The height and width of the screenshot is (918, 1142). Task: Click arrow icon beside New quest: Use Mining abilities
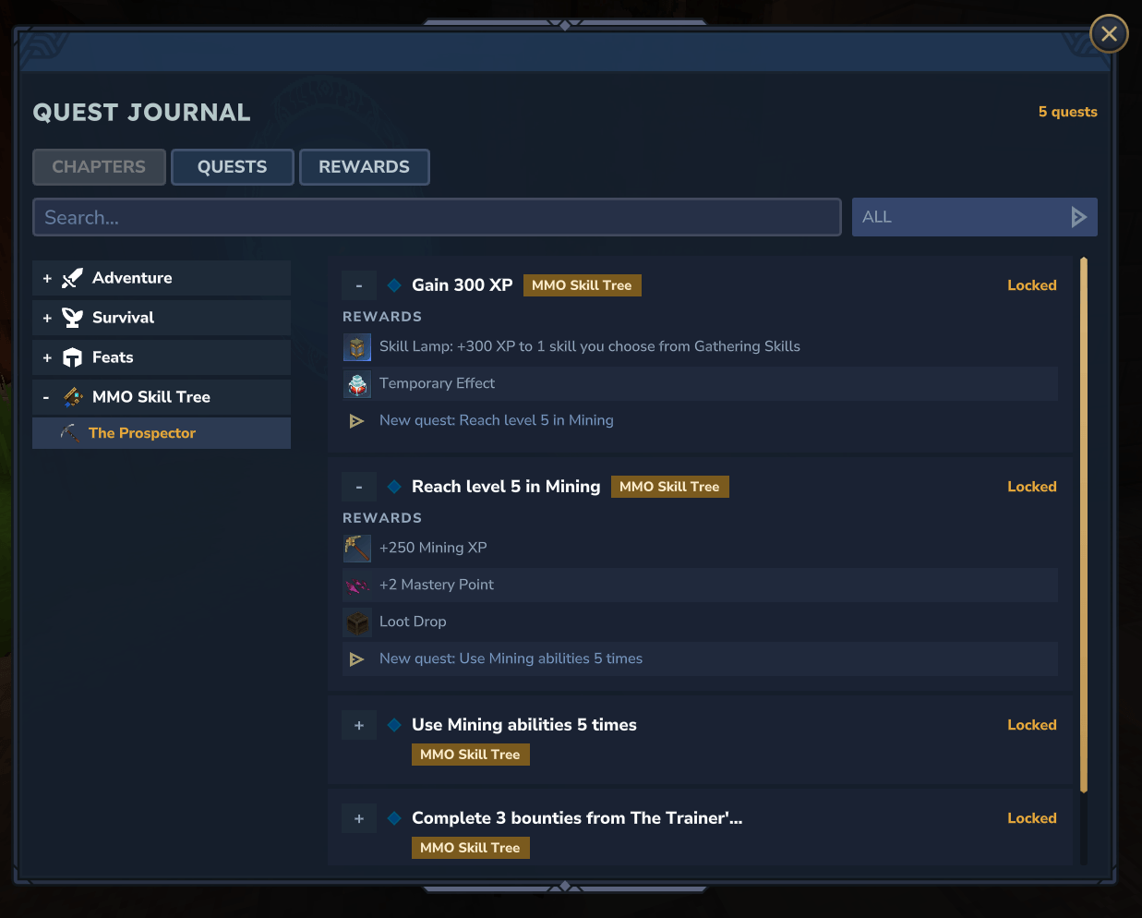356,659
